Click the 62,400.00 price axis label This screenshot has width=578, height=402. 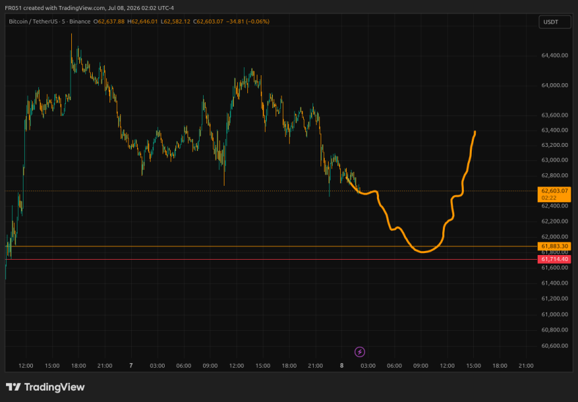(554, 206)
